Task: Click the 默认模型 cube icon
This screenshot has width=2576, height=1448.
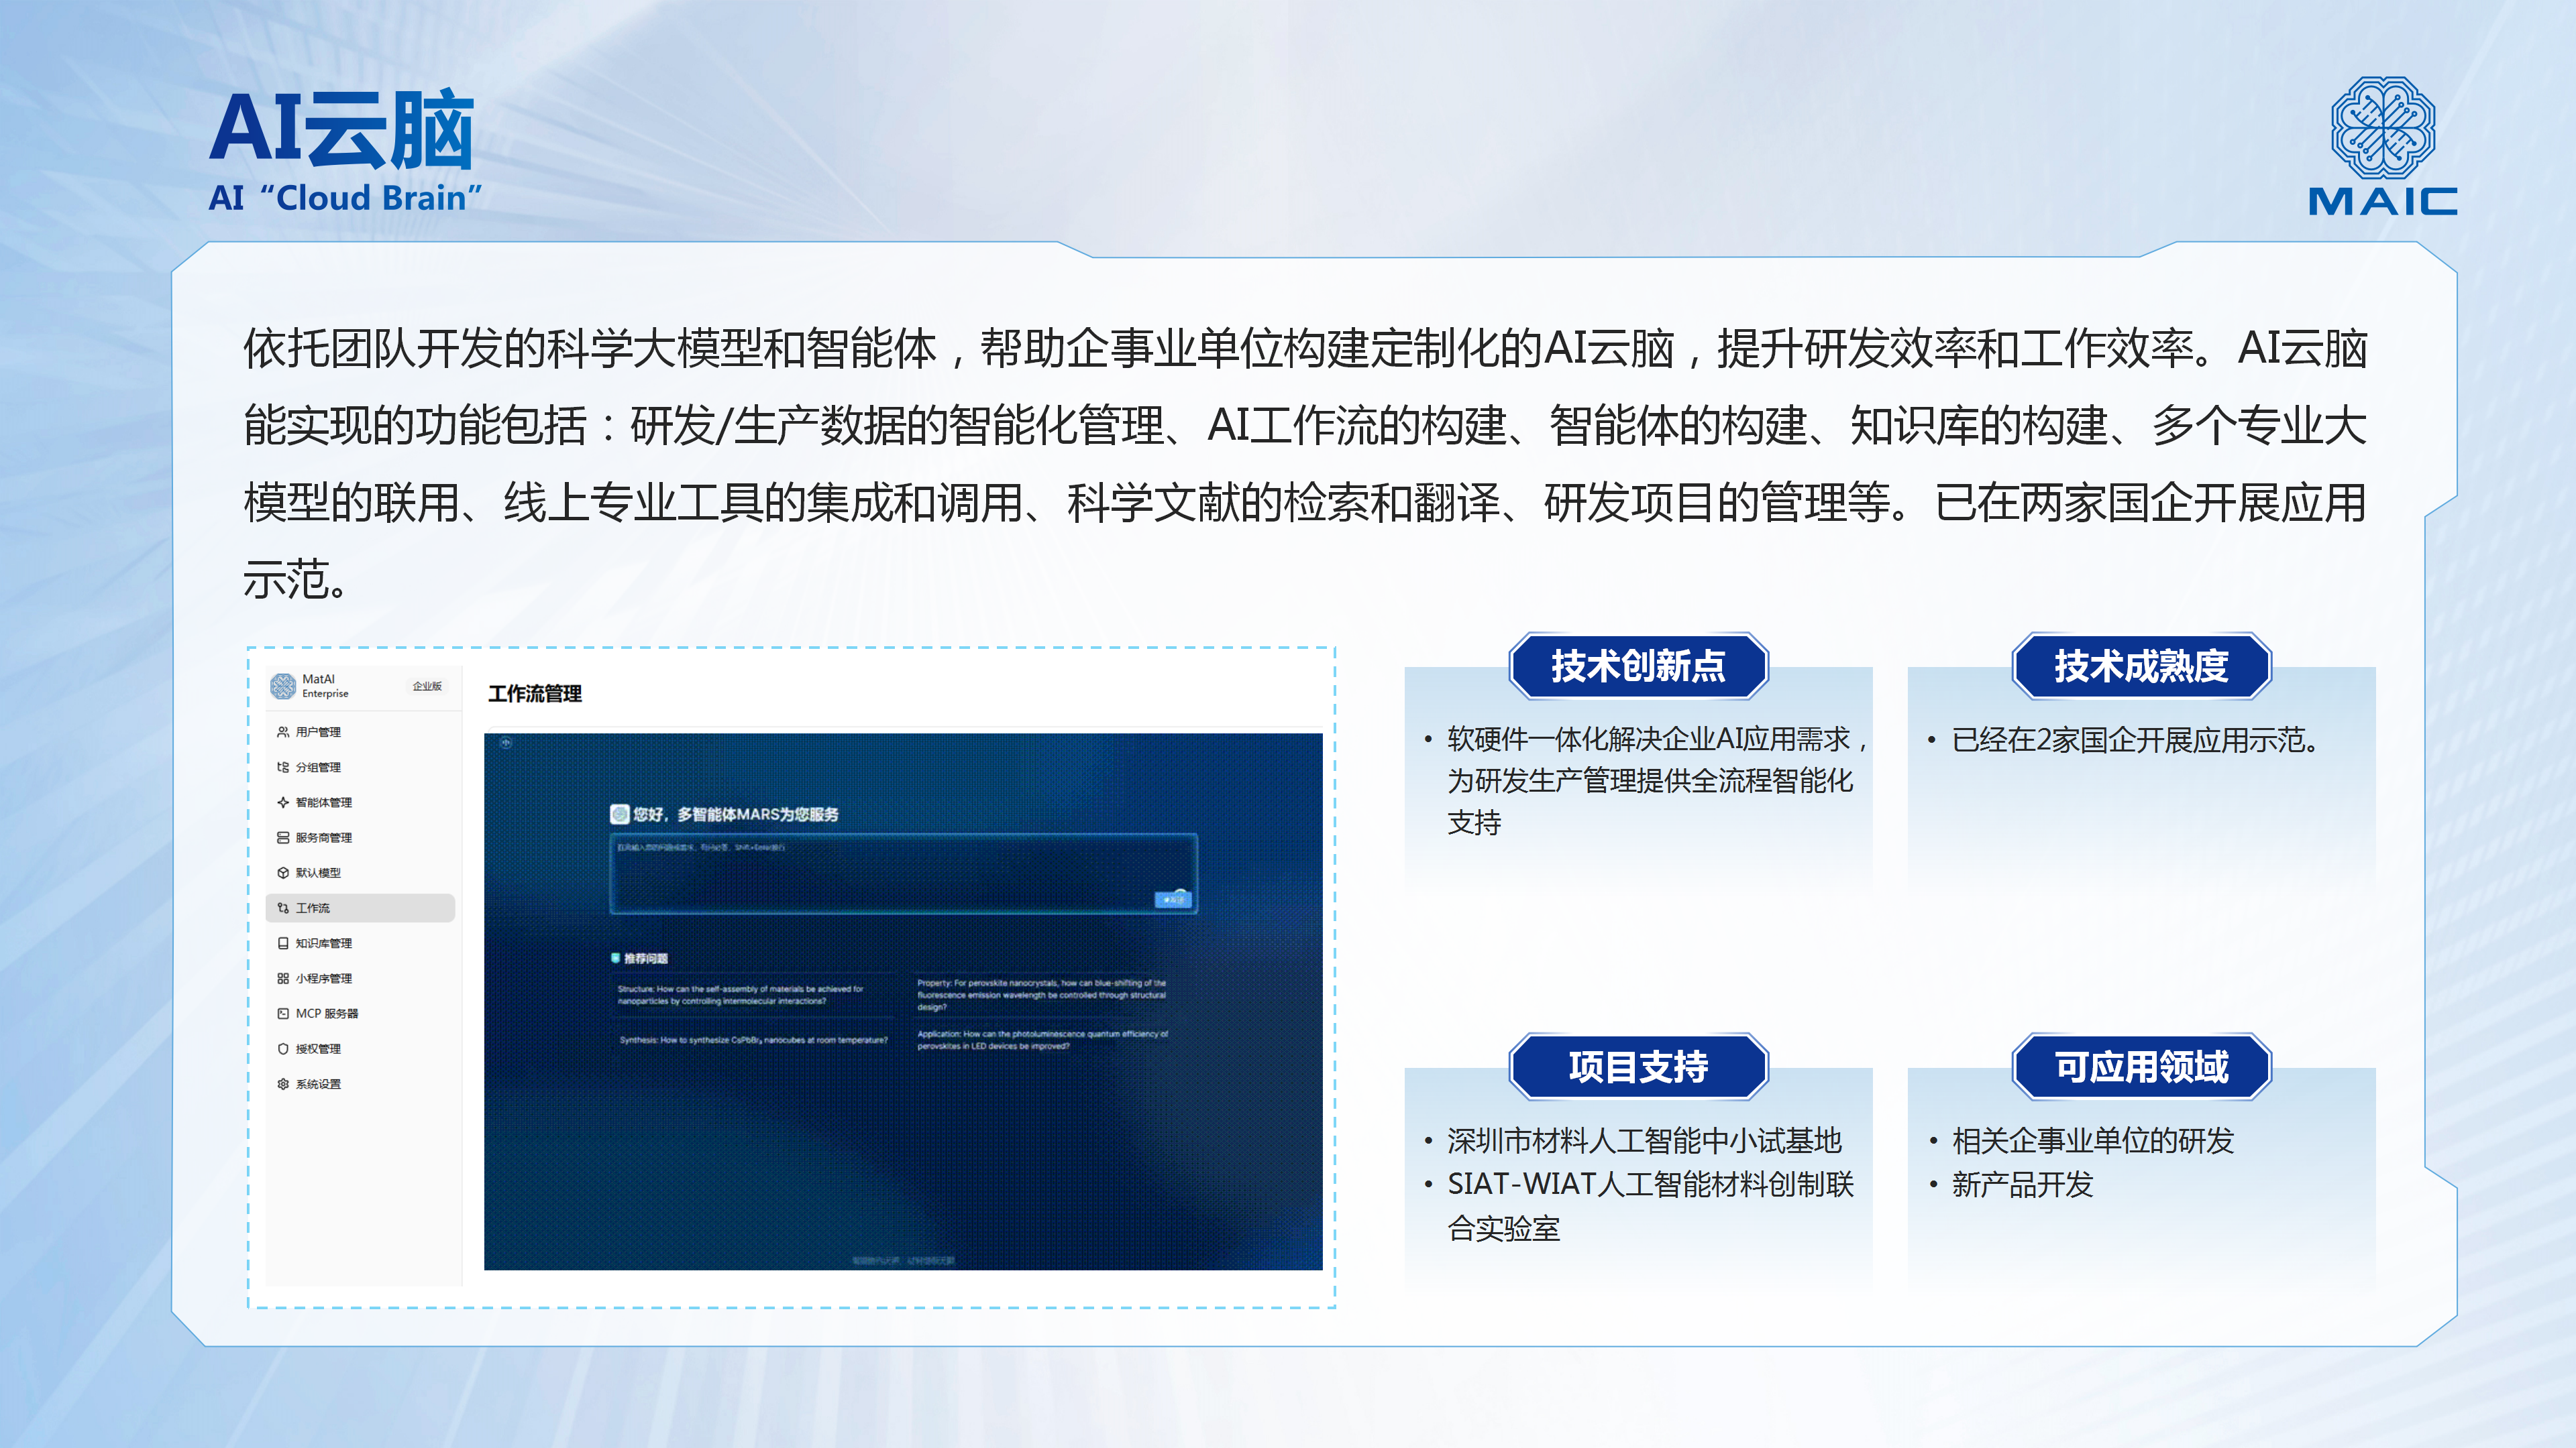Action: (x=283, y=872)
